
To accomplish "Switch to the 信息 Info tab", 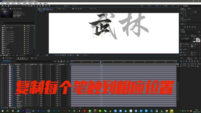I will tap(182, 9).
